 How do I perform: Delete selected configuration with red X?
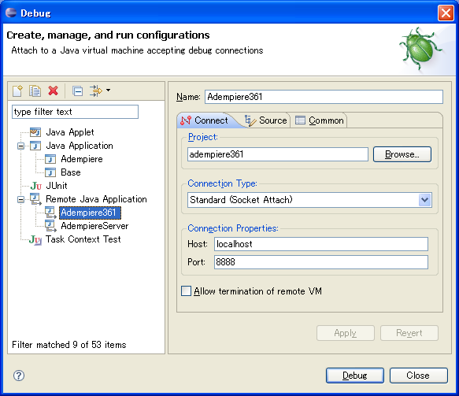pos(54,91)
